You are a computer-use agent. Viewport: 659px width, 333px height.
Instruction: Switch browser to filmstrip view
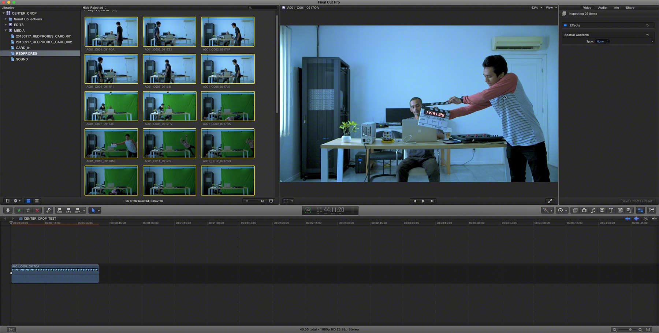[28, 201]
